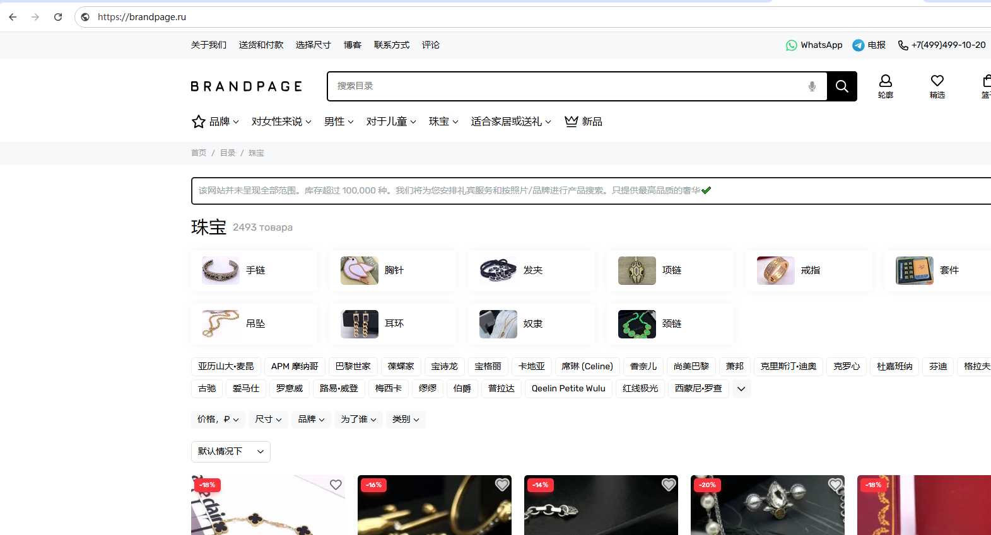This screenshot has height=535, width=991.
Task: Click the browser address bar URL
Action: tap(142, 17)
